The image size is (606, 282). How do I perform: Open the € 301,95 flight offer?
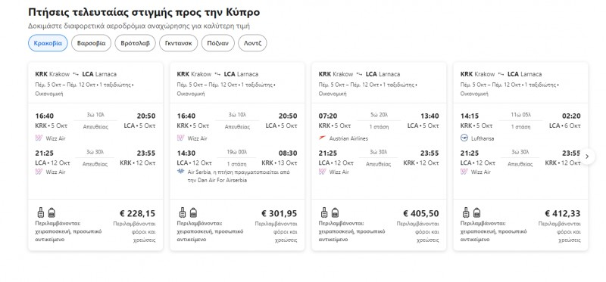237,156
